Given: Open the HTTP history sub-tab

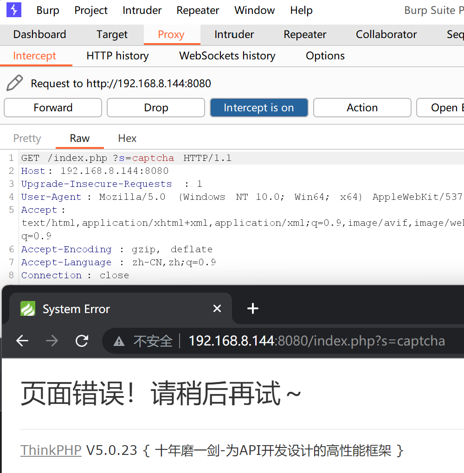Looking at the screenshot, I should coord(117,56).
